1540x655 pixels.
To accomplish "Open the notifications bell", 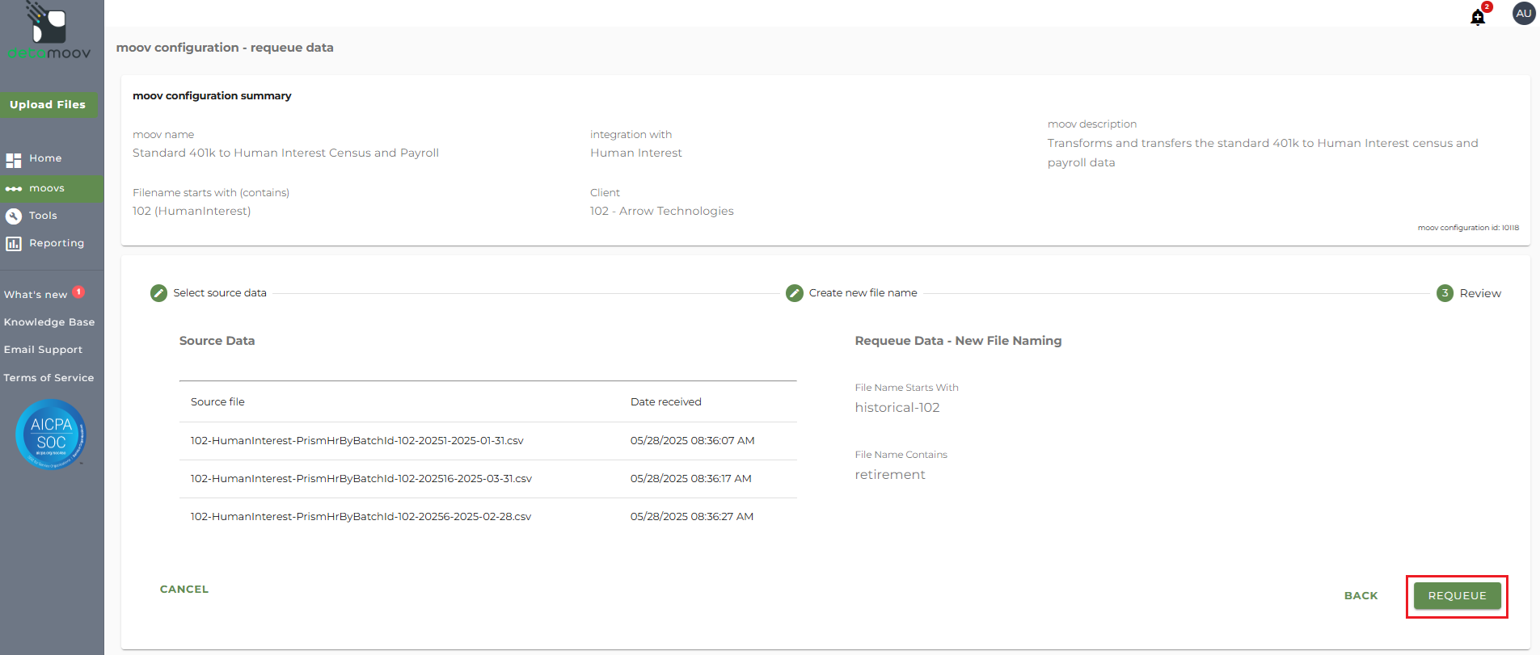I will (x=1478, y=16).
